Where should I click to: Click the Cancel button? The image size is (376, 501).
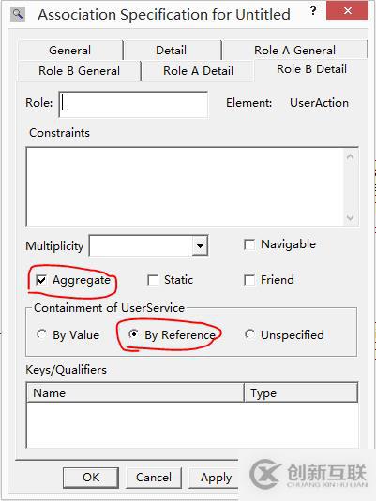154,478
